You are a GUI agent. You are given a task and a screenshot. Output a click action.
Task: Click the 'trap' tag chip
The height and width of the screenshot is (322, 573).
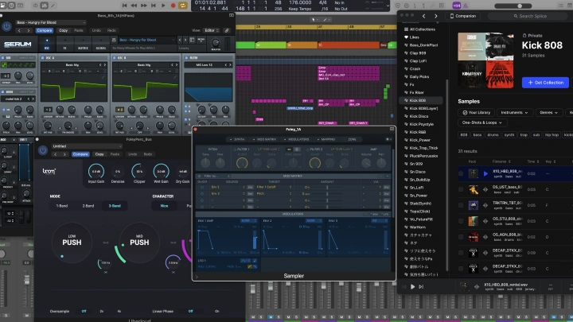524,135
